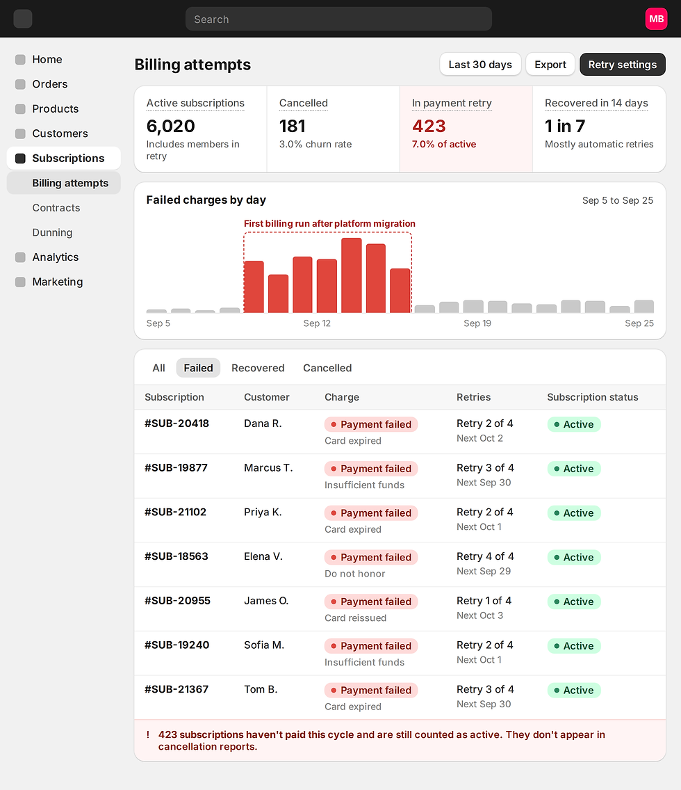This screenshot has height=790, width=681.
Task: Click First billing run after platform migration label
Action: (x=329, y=223)
